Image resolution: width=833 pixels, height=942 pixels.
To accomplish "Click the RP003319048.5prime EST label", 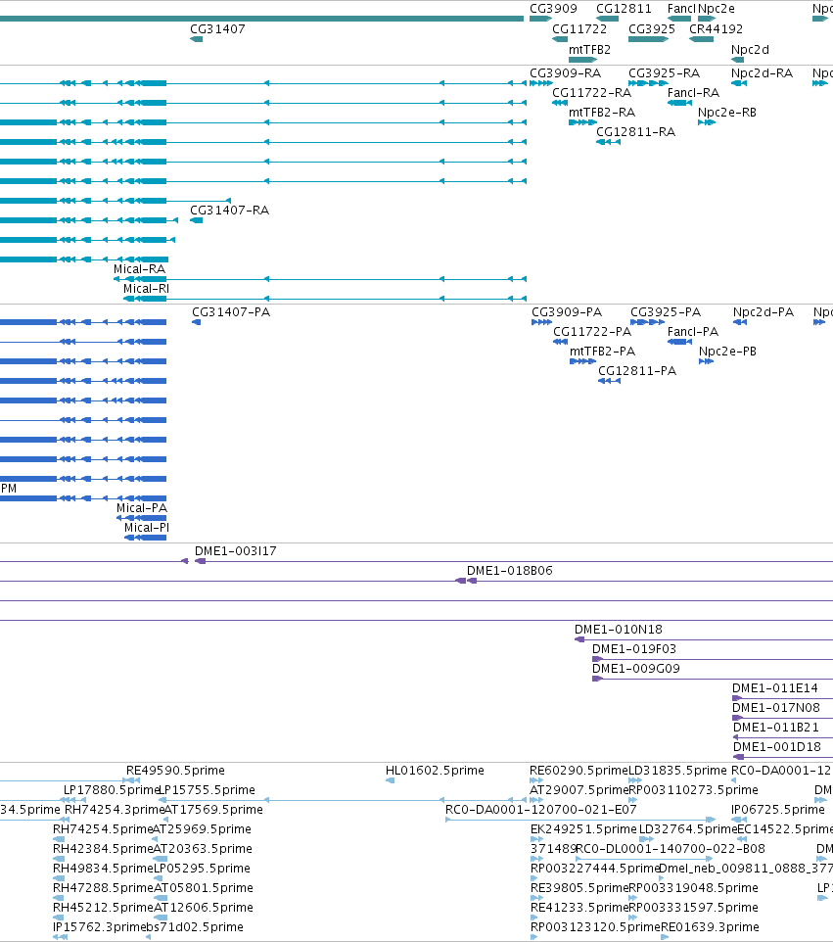I will 693,888.
